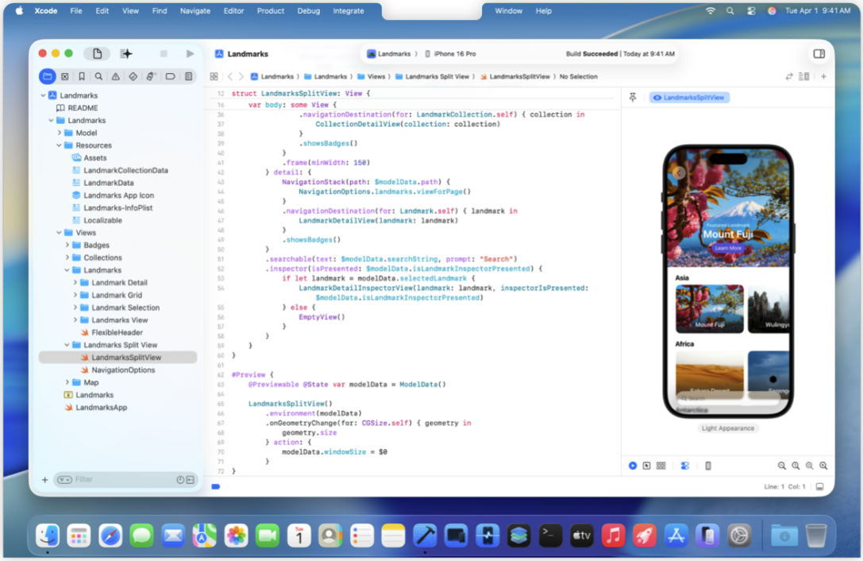Collapse the Landmarks Split View folder

click(x=67, y=345)
